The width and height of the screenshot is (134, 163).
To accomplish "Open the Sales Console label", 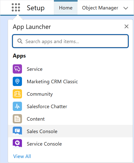I will coord(42,131).
